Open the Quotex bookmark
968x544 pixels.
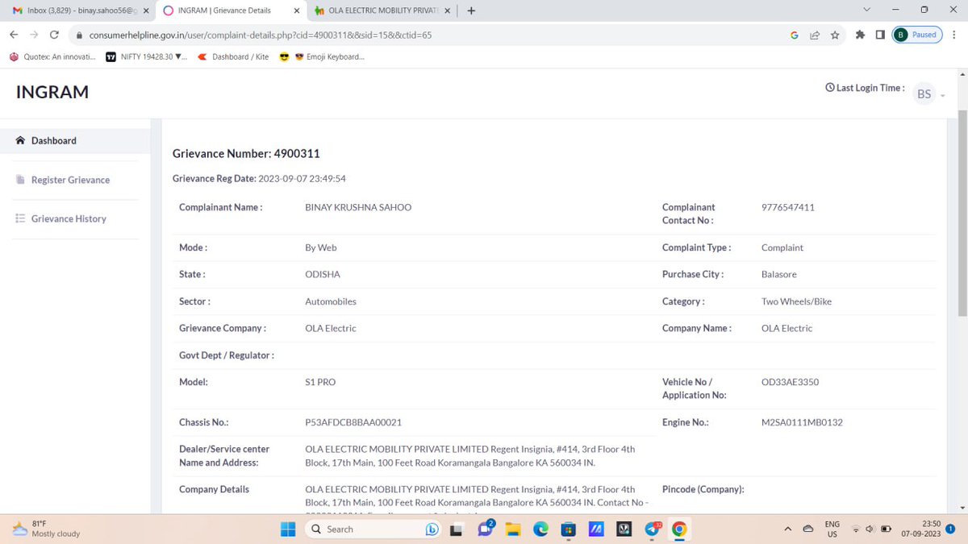52,56
